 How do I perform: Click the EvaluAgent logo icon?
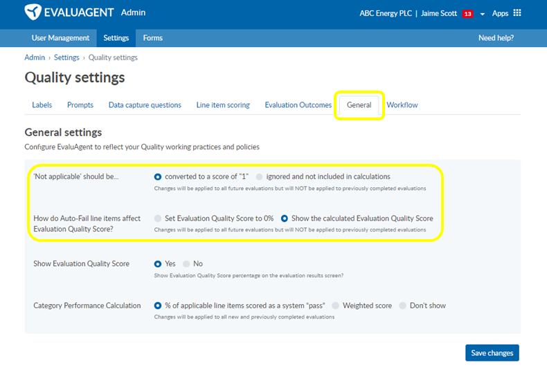pos(33,12)
